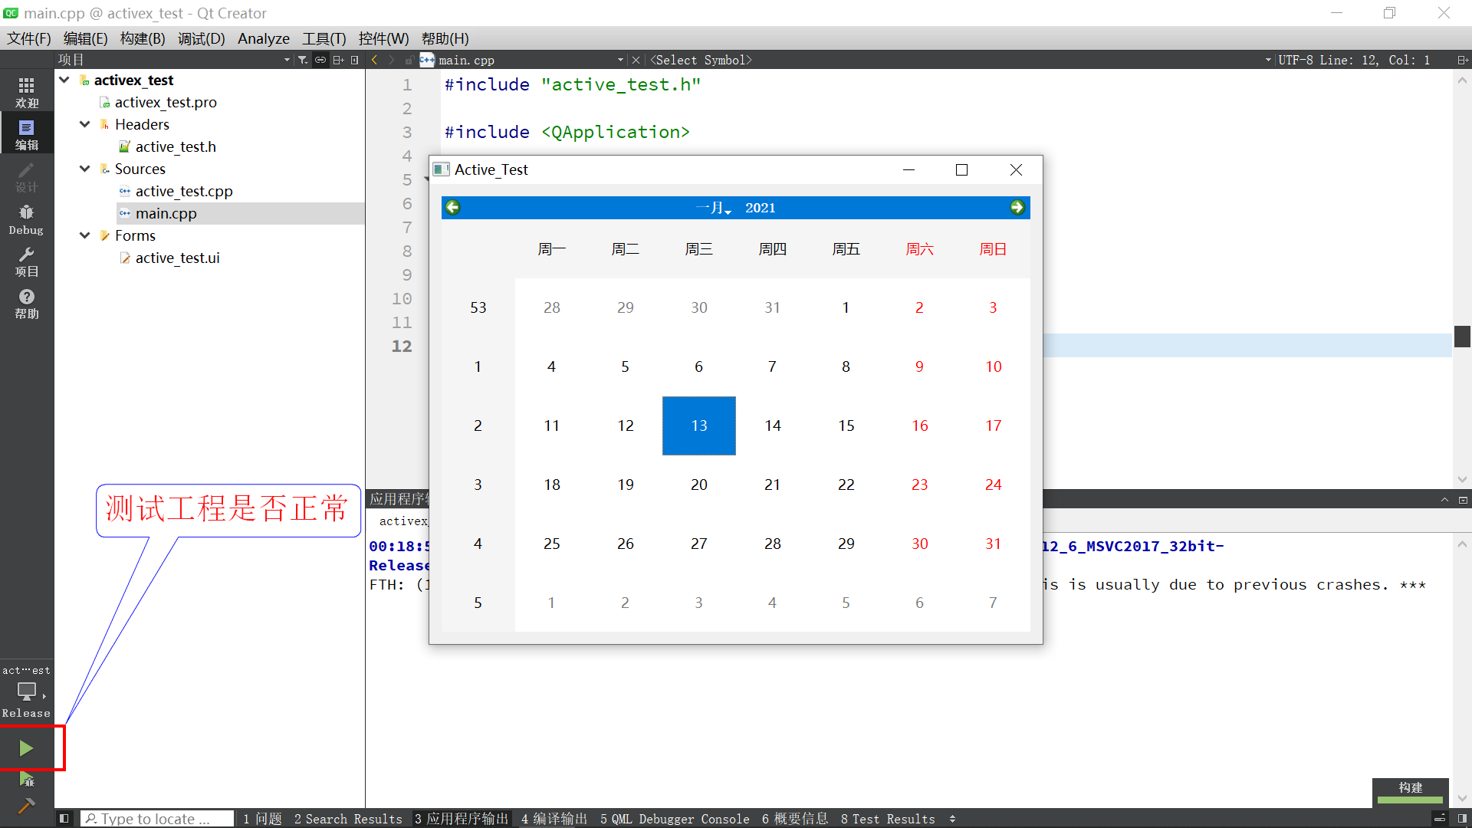Open the 帮助 help mode icon
Viewport: 1472px width, 828px height.
click(x=26, y=303)
